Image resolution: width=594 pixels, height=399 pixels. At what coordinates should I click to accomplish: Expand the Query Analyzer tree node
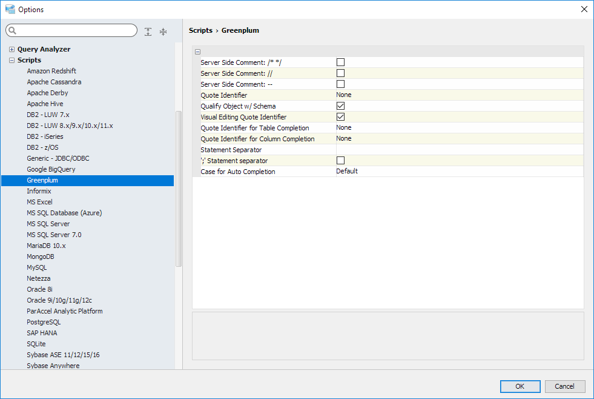12,49
